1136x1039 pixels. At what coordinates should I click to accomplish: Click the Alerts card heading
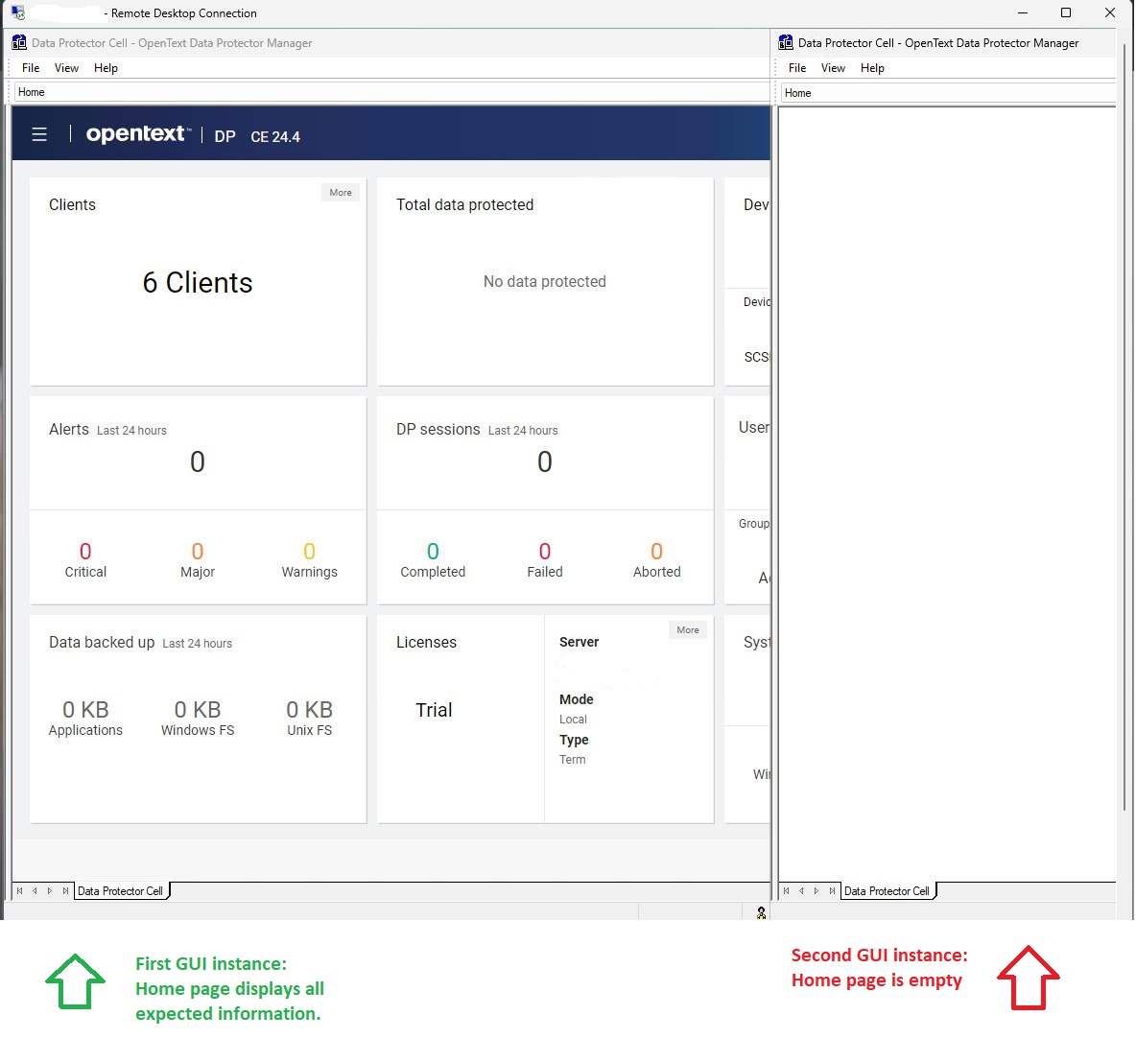69,429
